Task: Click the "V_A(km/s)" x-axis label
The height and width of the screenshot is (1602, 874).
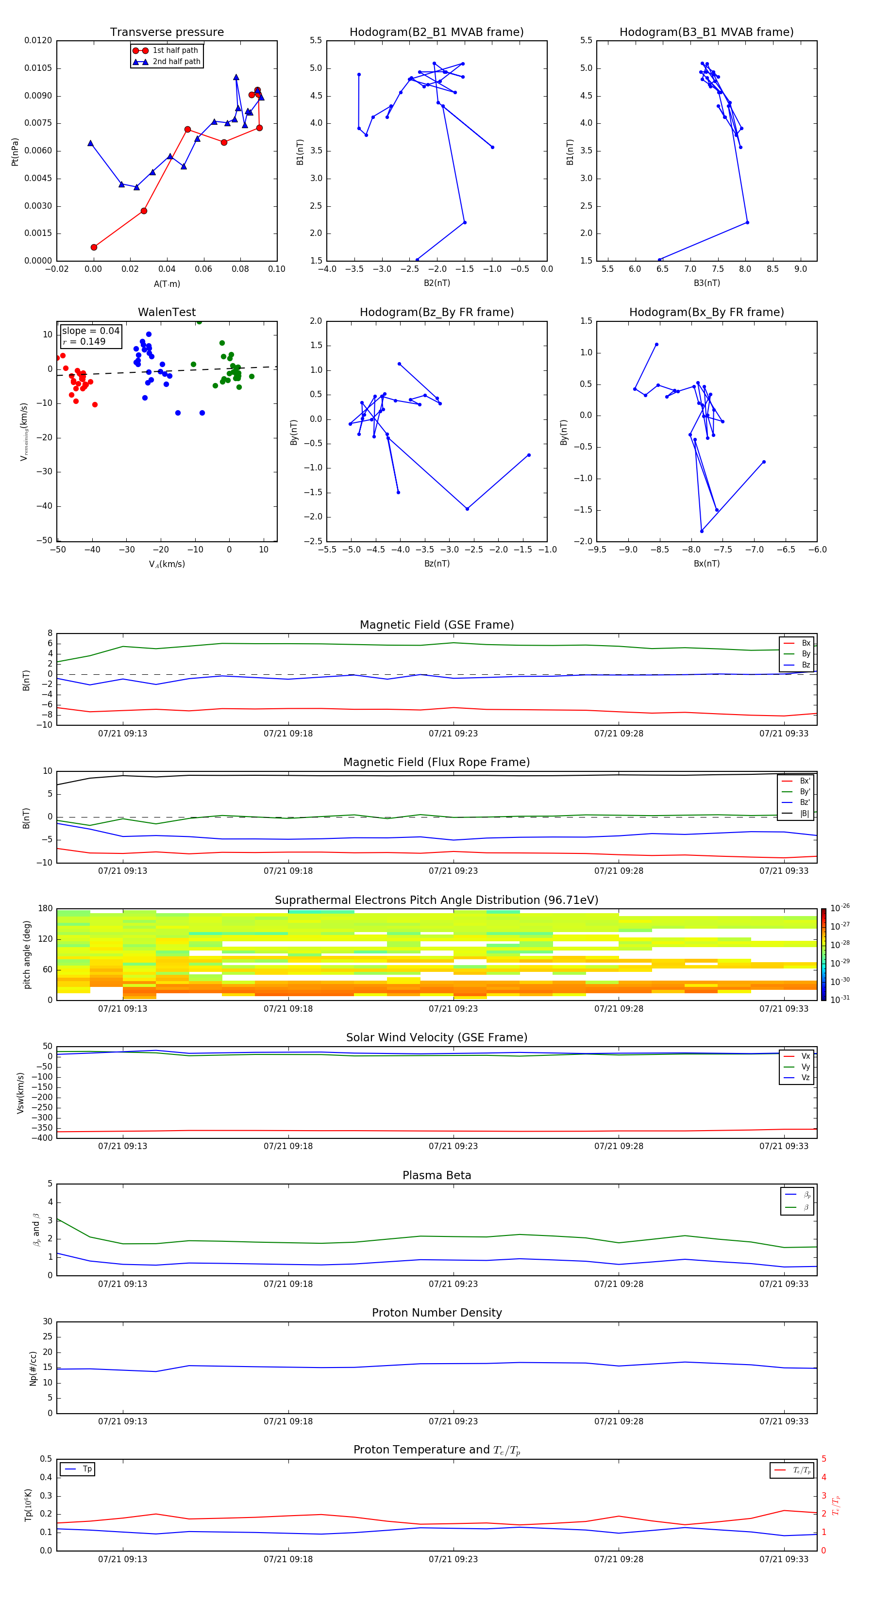Action: coord(167,565)
